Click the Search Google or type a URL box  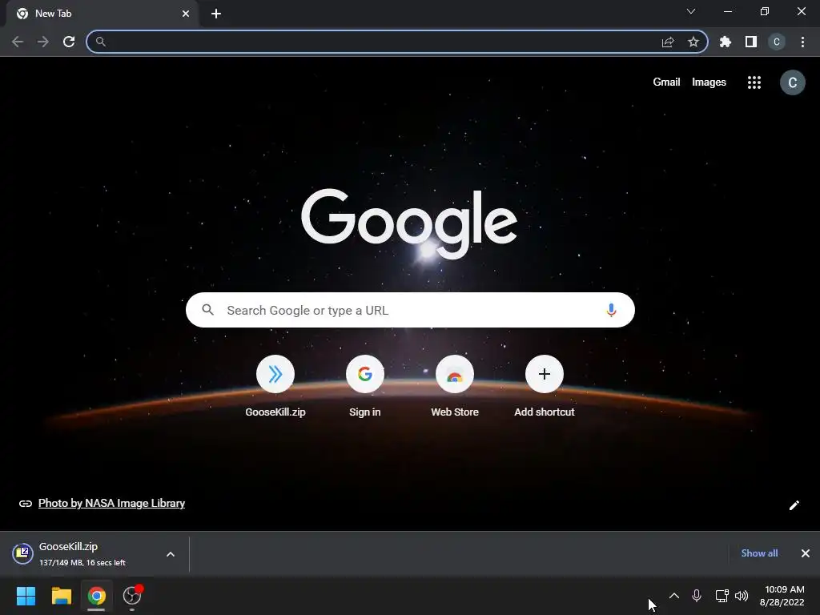(x=410, y=310)
